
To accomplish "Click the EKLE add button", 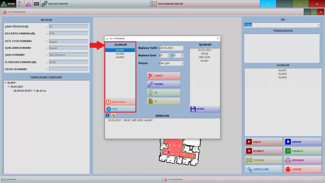I will pyautogui.click(x=120, y=109).
